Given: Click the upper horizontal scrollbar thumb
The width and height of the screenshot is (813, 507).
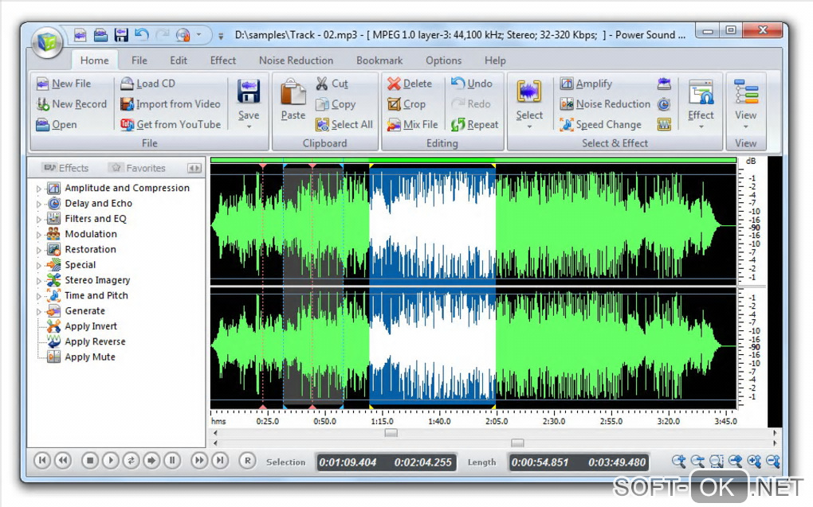Looking at the screenshot, I should (391, 433).
